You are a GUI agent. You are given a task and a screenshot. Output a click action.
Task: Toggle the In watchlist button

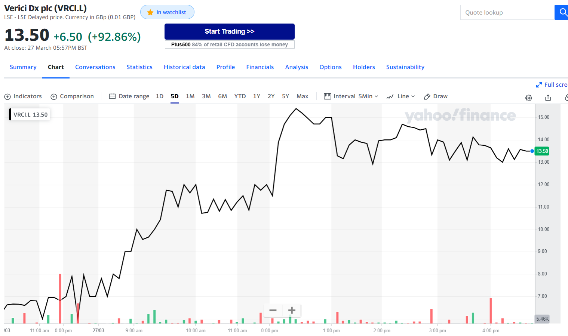click(167, 12)
